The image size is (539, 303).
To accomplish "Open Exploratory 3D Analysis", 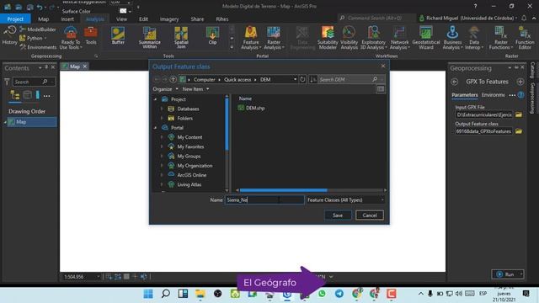I will [x=373, y=38].
